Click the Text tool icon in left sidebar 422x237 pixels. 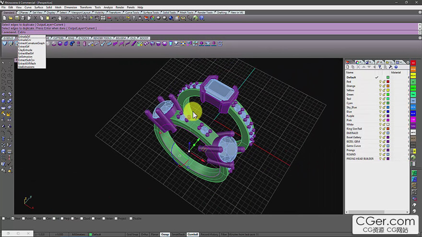(x=3, y=139)
